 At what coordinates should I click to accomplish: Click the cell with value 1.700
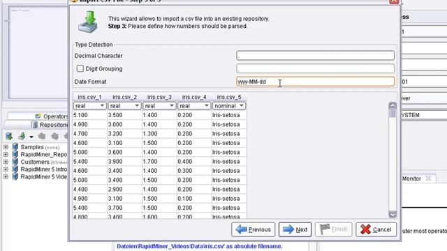(159, 161)
